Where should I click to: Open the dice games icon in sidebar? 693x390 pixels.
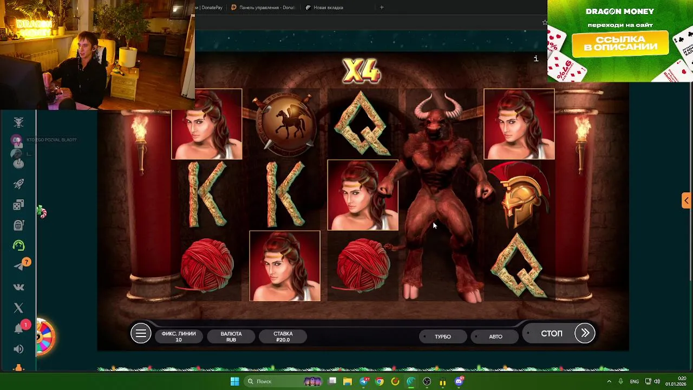[18, 205]
